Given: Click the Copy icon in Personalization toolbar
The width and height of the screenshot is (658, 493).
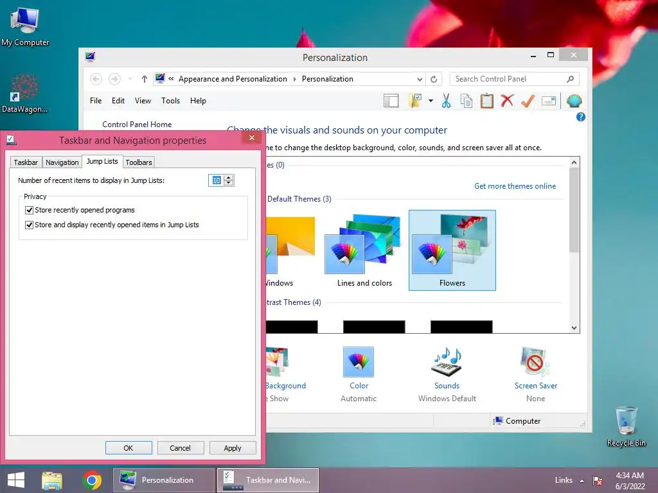Looking at the screenshot, I should point(467,101).
